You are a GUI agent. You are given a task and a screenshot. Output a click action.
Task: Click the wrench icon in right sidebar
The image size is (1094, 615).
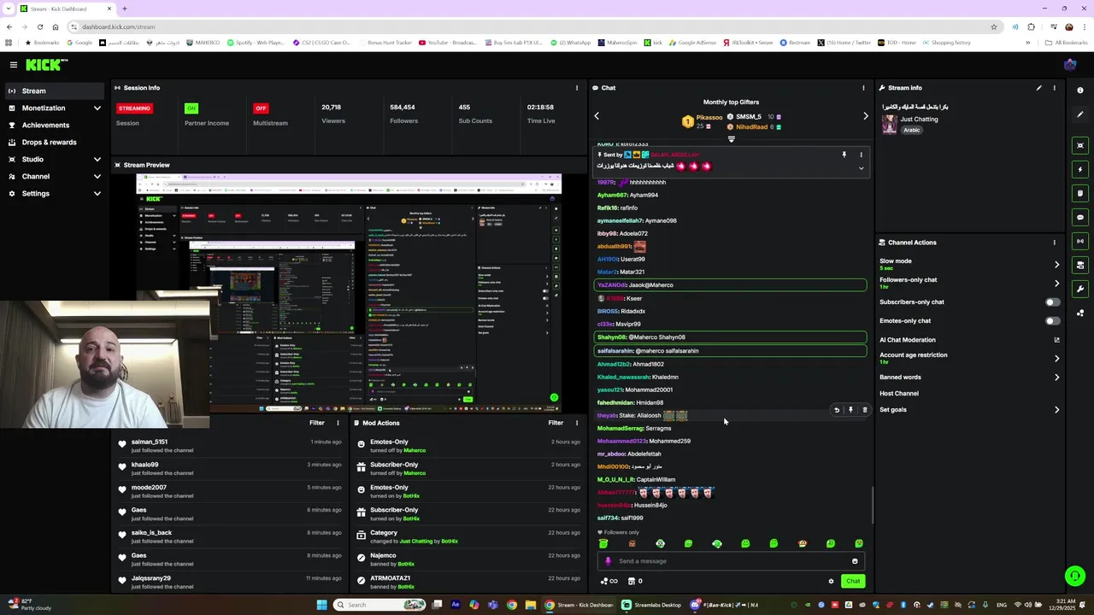click(x=1080, y=289)
